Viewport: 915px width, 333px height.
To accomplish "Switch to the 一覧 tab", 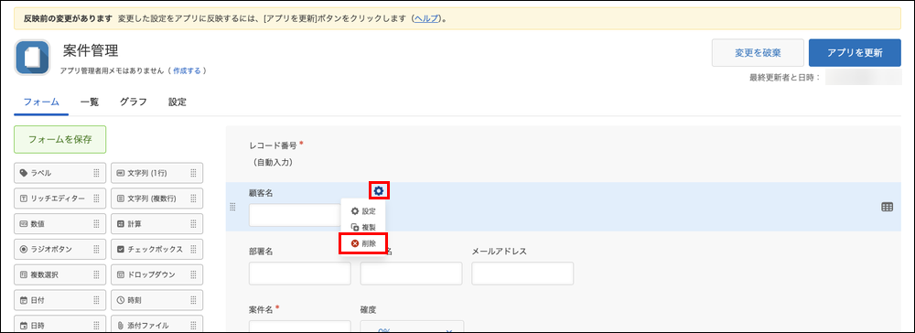I will click(x=90, y=102).
